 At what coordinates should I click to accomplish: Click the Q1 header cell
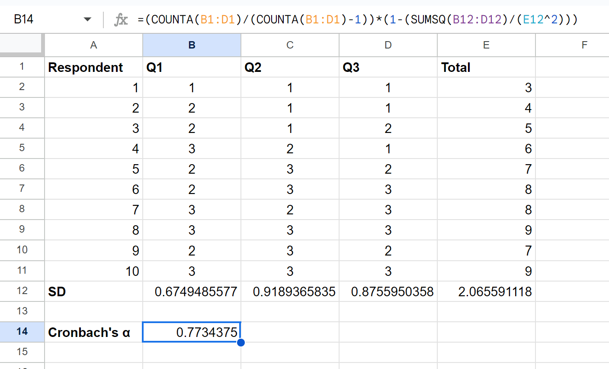192,67
